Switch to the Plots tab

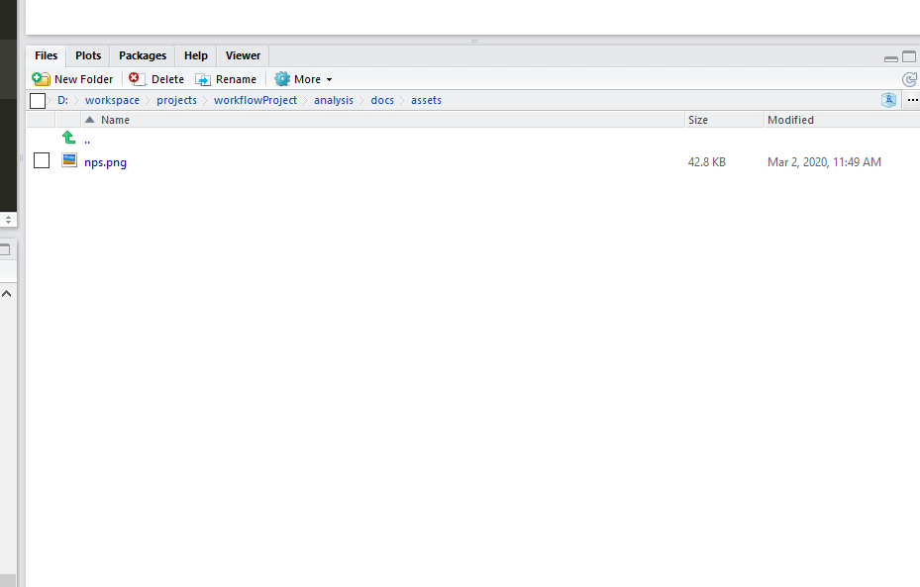[87, 55]
